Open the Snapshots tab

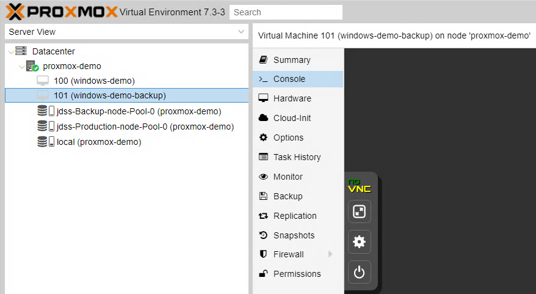tap(298, 235)
